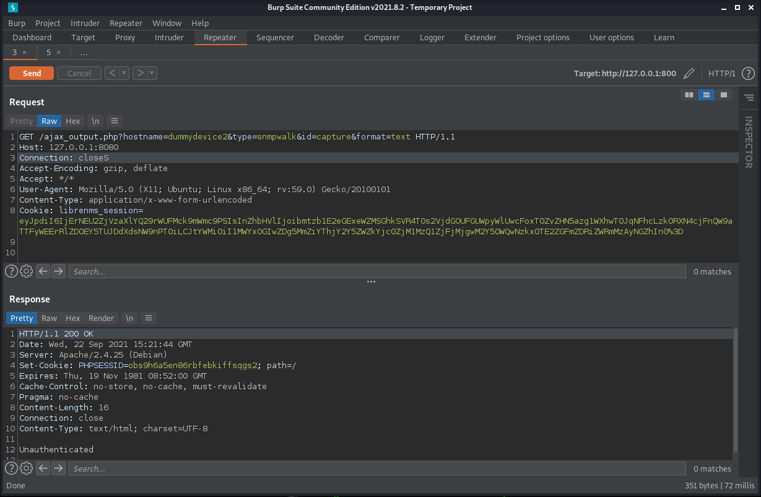The width and height of the screenshot is (761, 497).
Task: Switch to side-by-side layout view
Action: click(689, 95)
